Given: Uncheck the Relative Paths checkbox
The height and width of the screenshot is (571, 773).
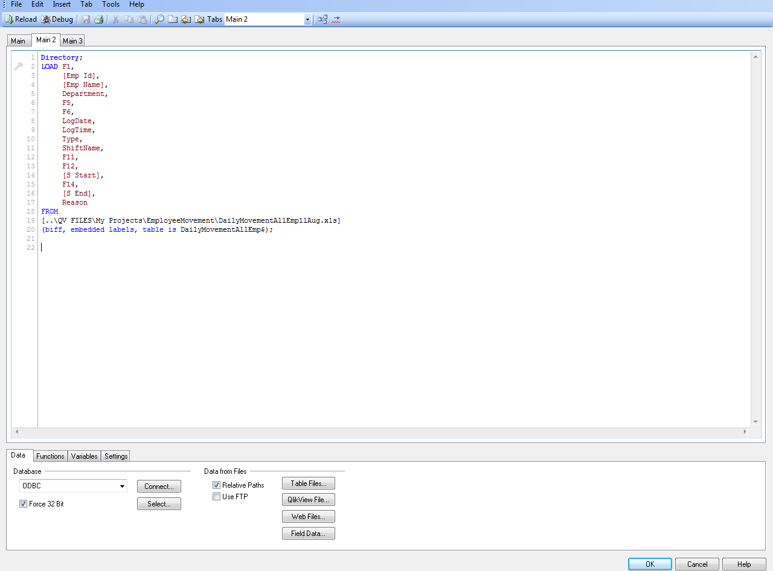Looking at the screenshot, I should (217, 485).
